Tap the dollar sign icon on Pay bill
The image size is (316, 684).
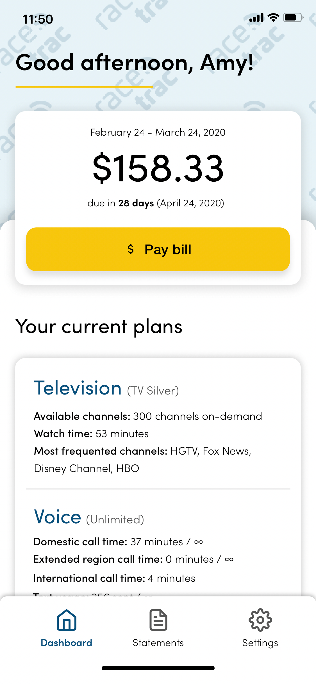[131, 249]
